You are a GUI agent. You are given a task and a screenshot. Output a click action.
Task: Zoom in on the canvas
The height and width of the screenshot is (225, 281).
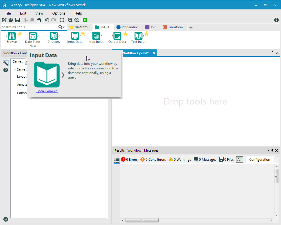(70, 20)
